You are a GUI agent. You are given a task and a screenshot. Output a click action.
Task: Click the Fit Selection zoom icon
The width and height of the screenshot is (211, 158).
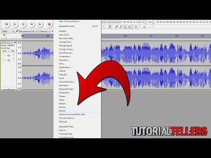[x=125, y=26]
